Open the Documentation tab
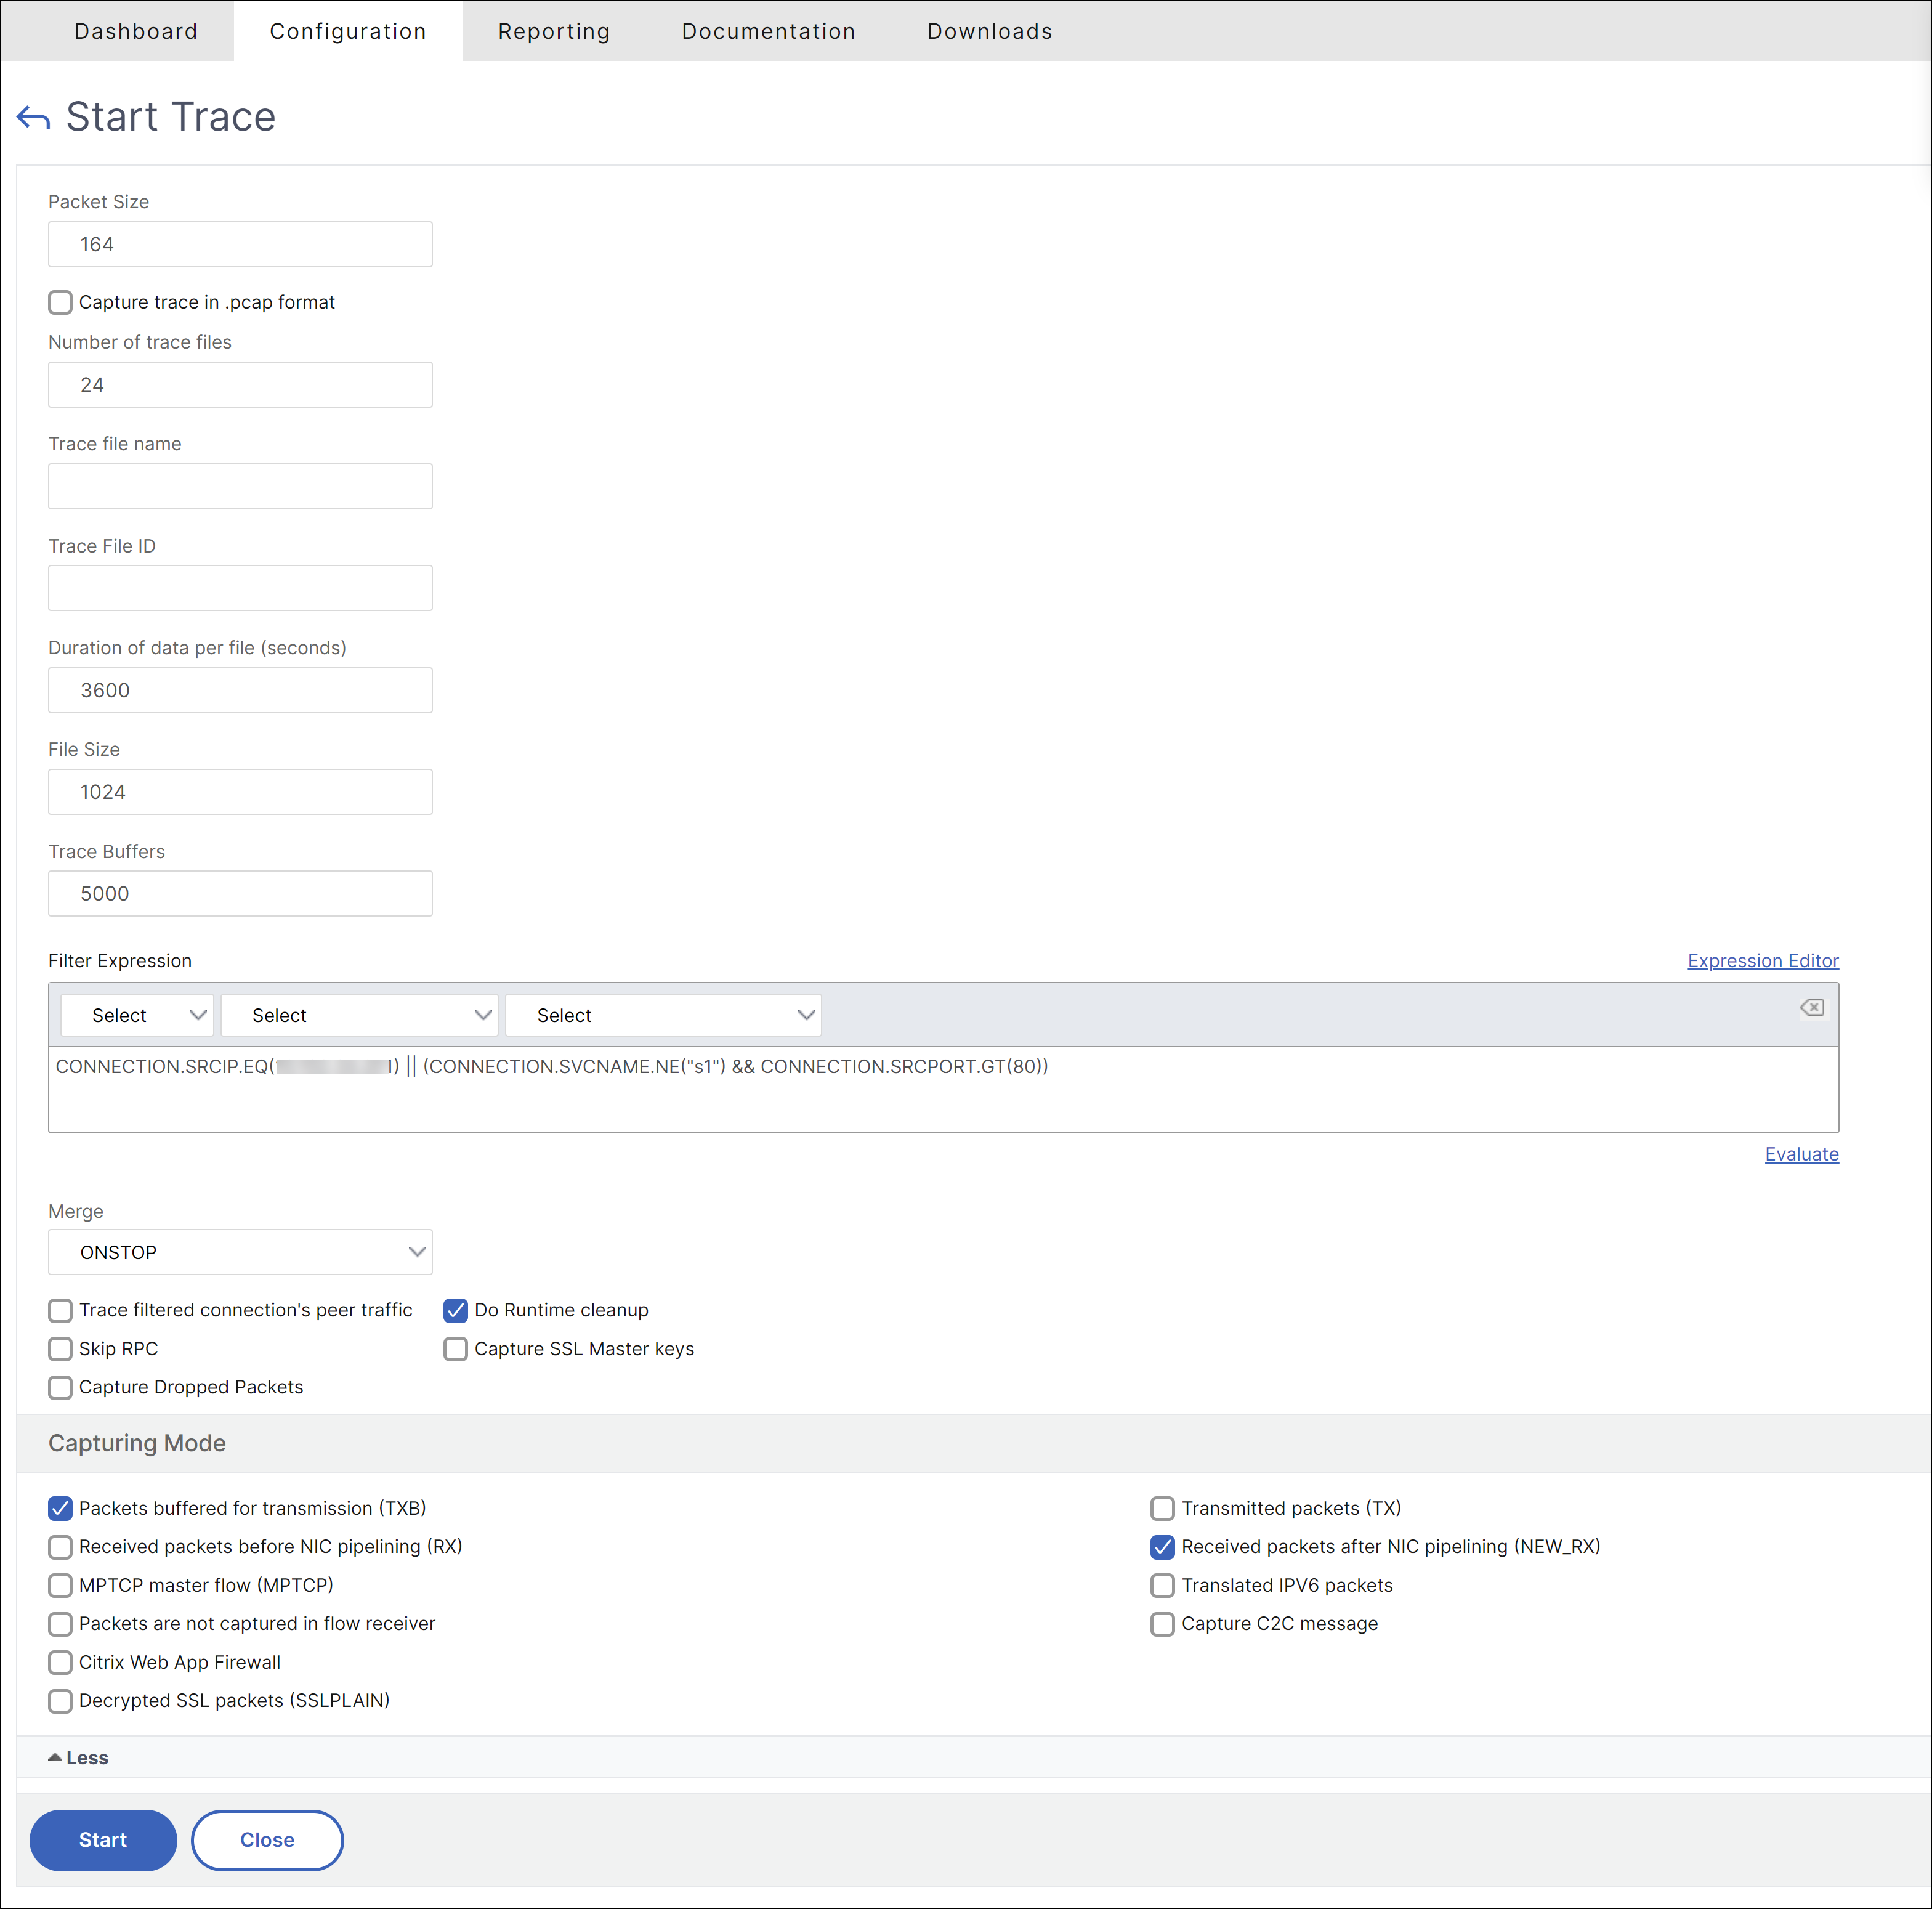 [768, 31]
